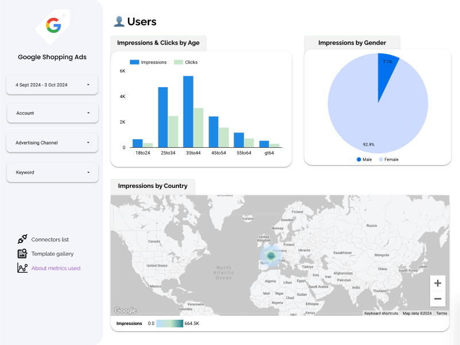Expand the Keyword filter dropdown
460x345 pixels.
click(52, 172)
